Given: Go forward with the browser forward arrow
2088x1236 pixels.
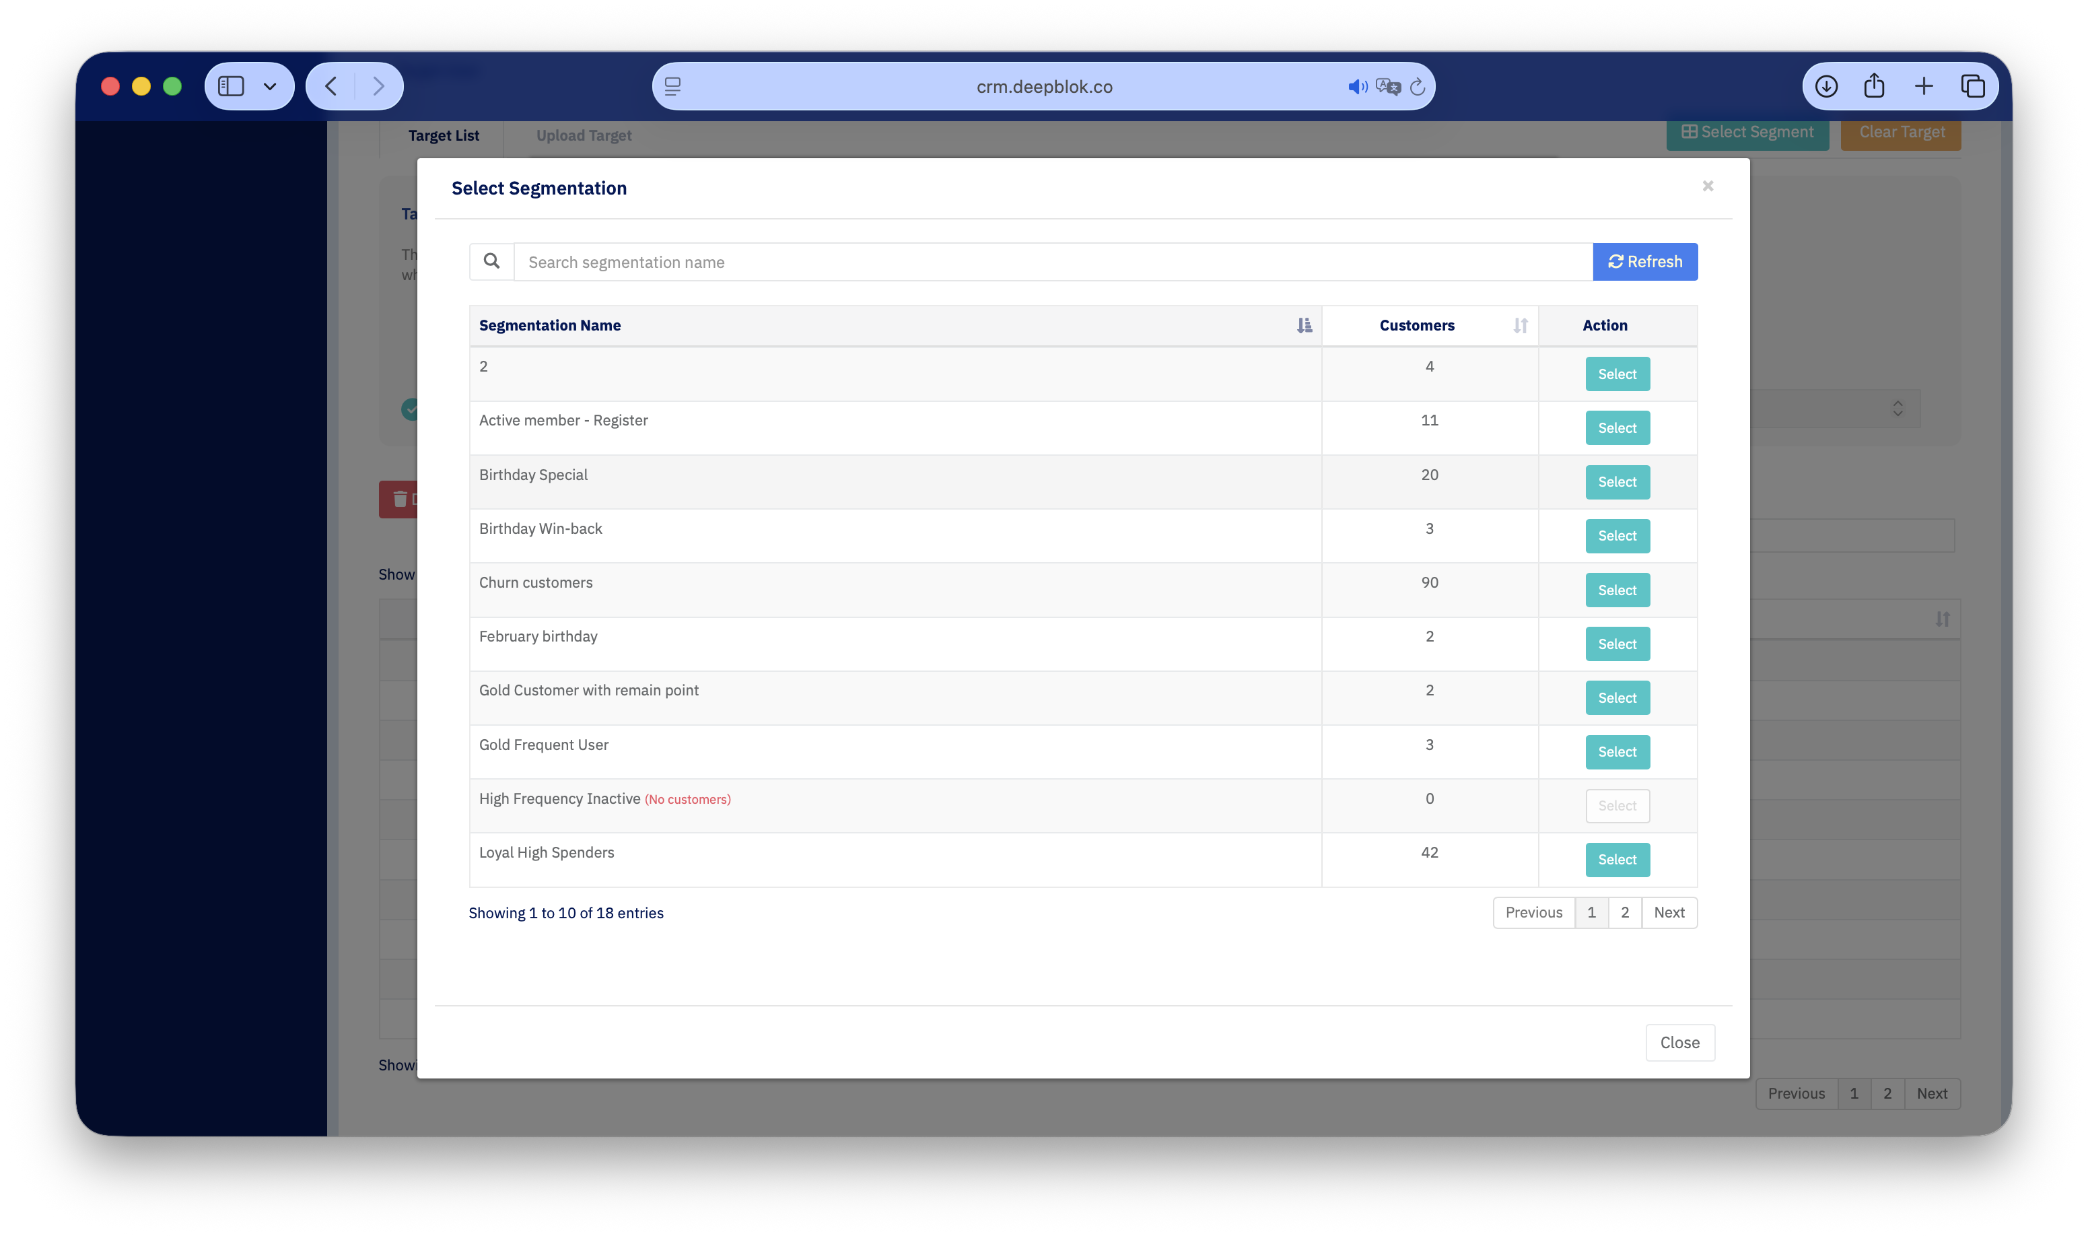Looking at the screenshot, I should [x=379, y=85].
